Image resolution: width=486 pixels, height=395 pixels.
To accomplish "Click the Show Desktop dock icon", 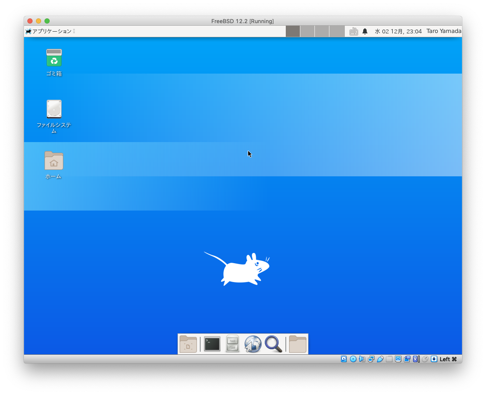I will click(188, 344).
